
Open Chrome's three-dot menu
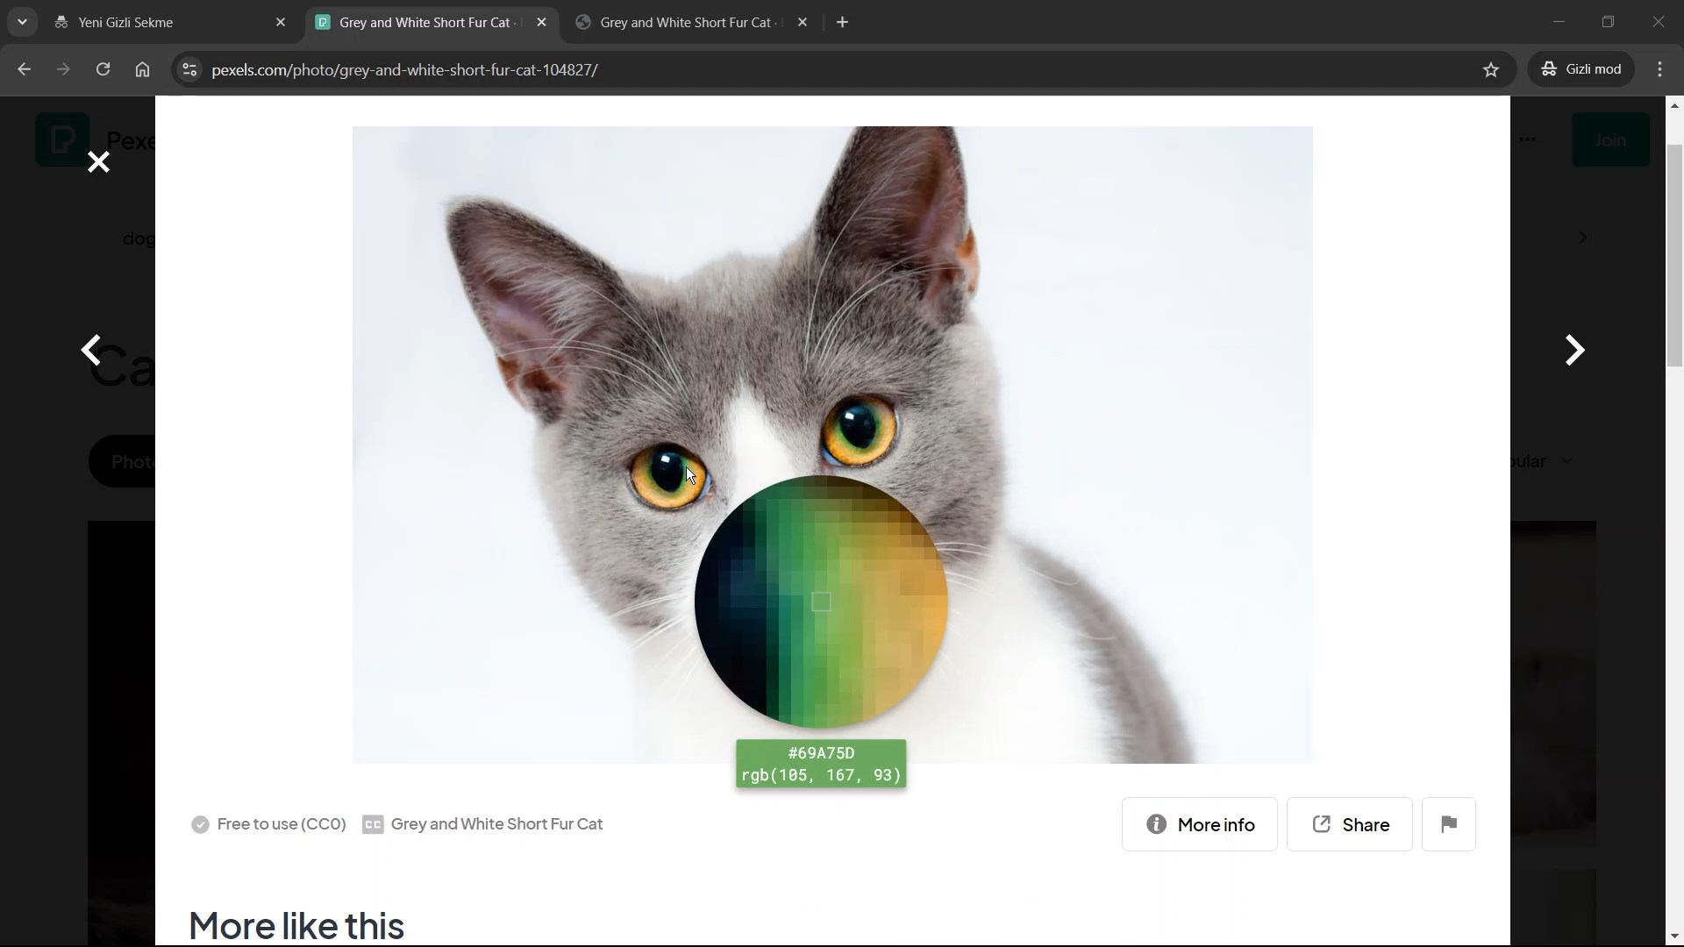(1659, 70)
